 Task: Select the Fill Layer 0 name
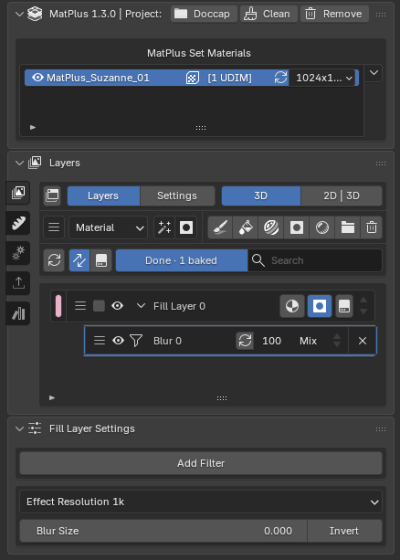click(x=179, y=306)
